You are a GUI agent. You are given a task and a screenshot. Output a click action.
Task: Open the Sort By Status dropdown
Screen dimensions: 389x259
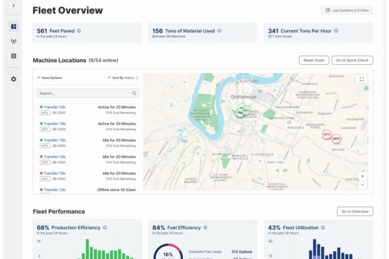(123, 78)
